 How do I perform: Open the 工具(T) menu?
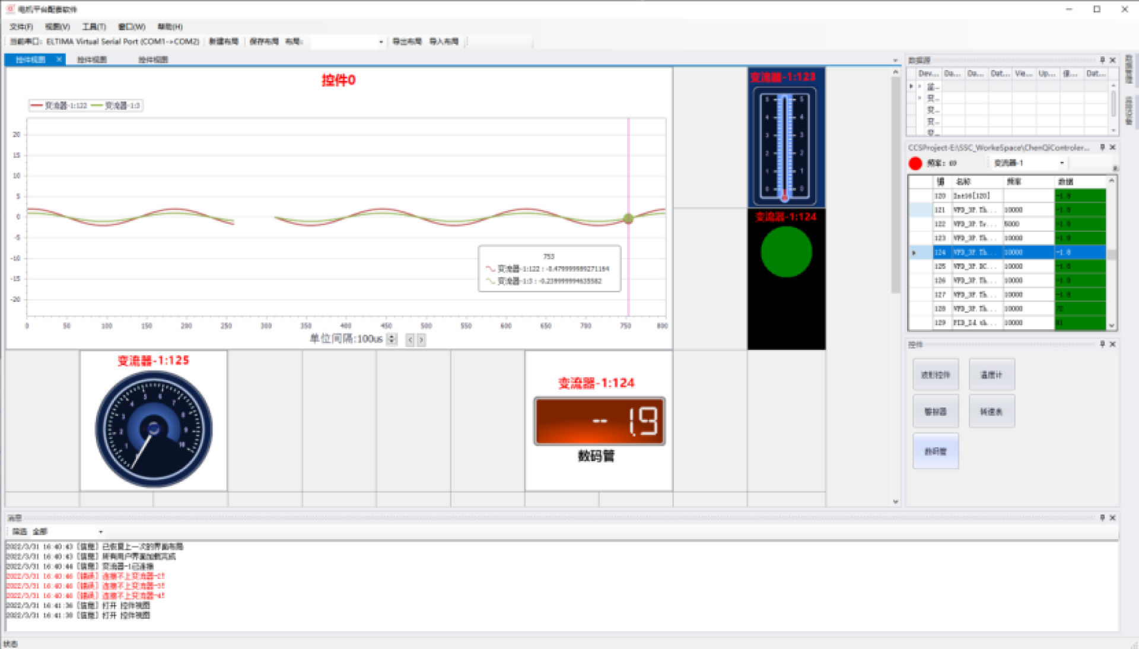(94, 27)
